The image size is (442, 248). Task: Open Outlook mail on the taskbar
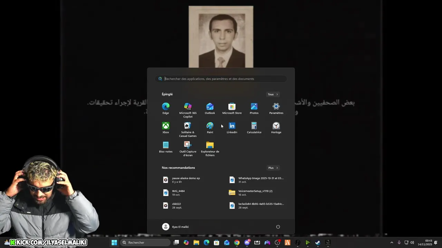227,242
